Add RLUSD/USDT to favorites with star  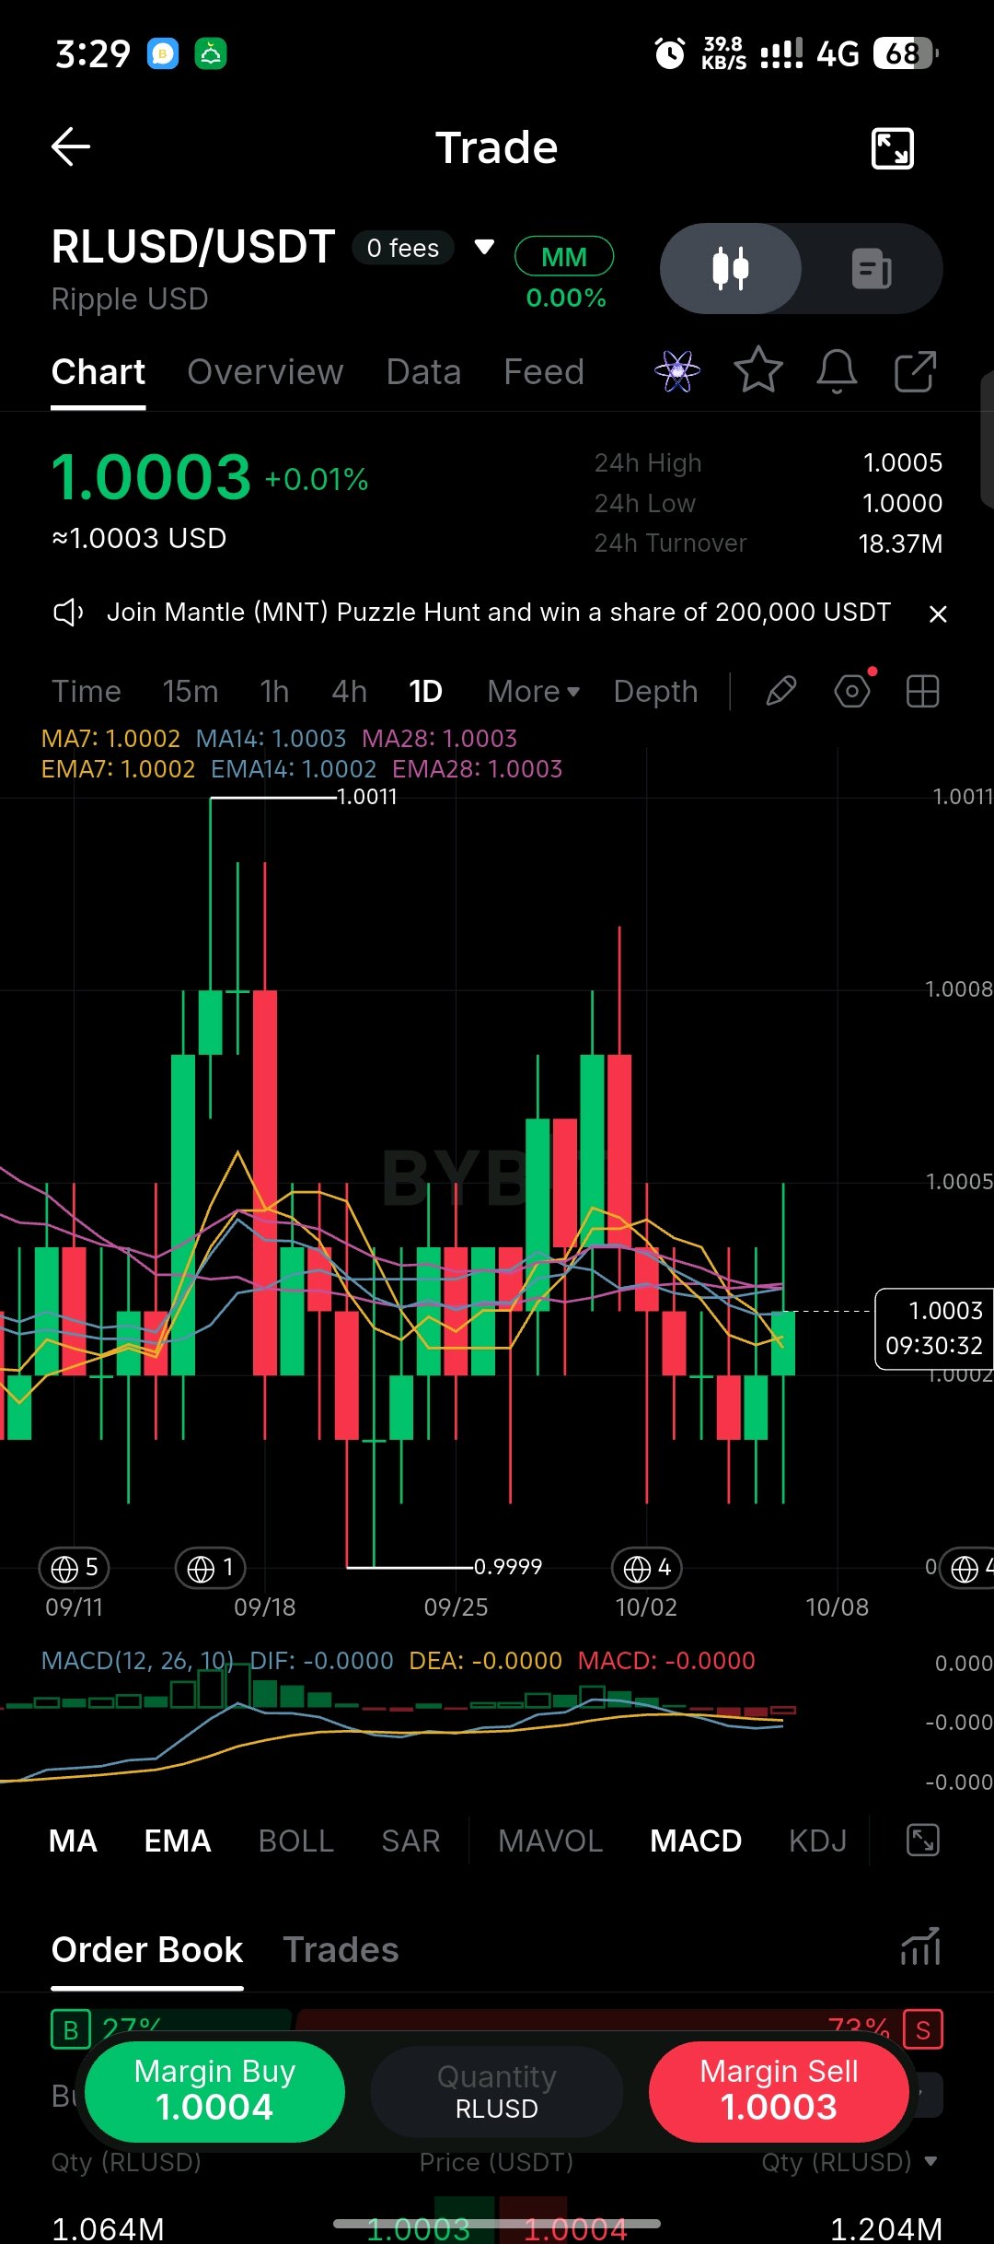click(758, 370)
